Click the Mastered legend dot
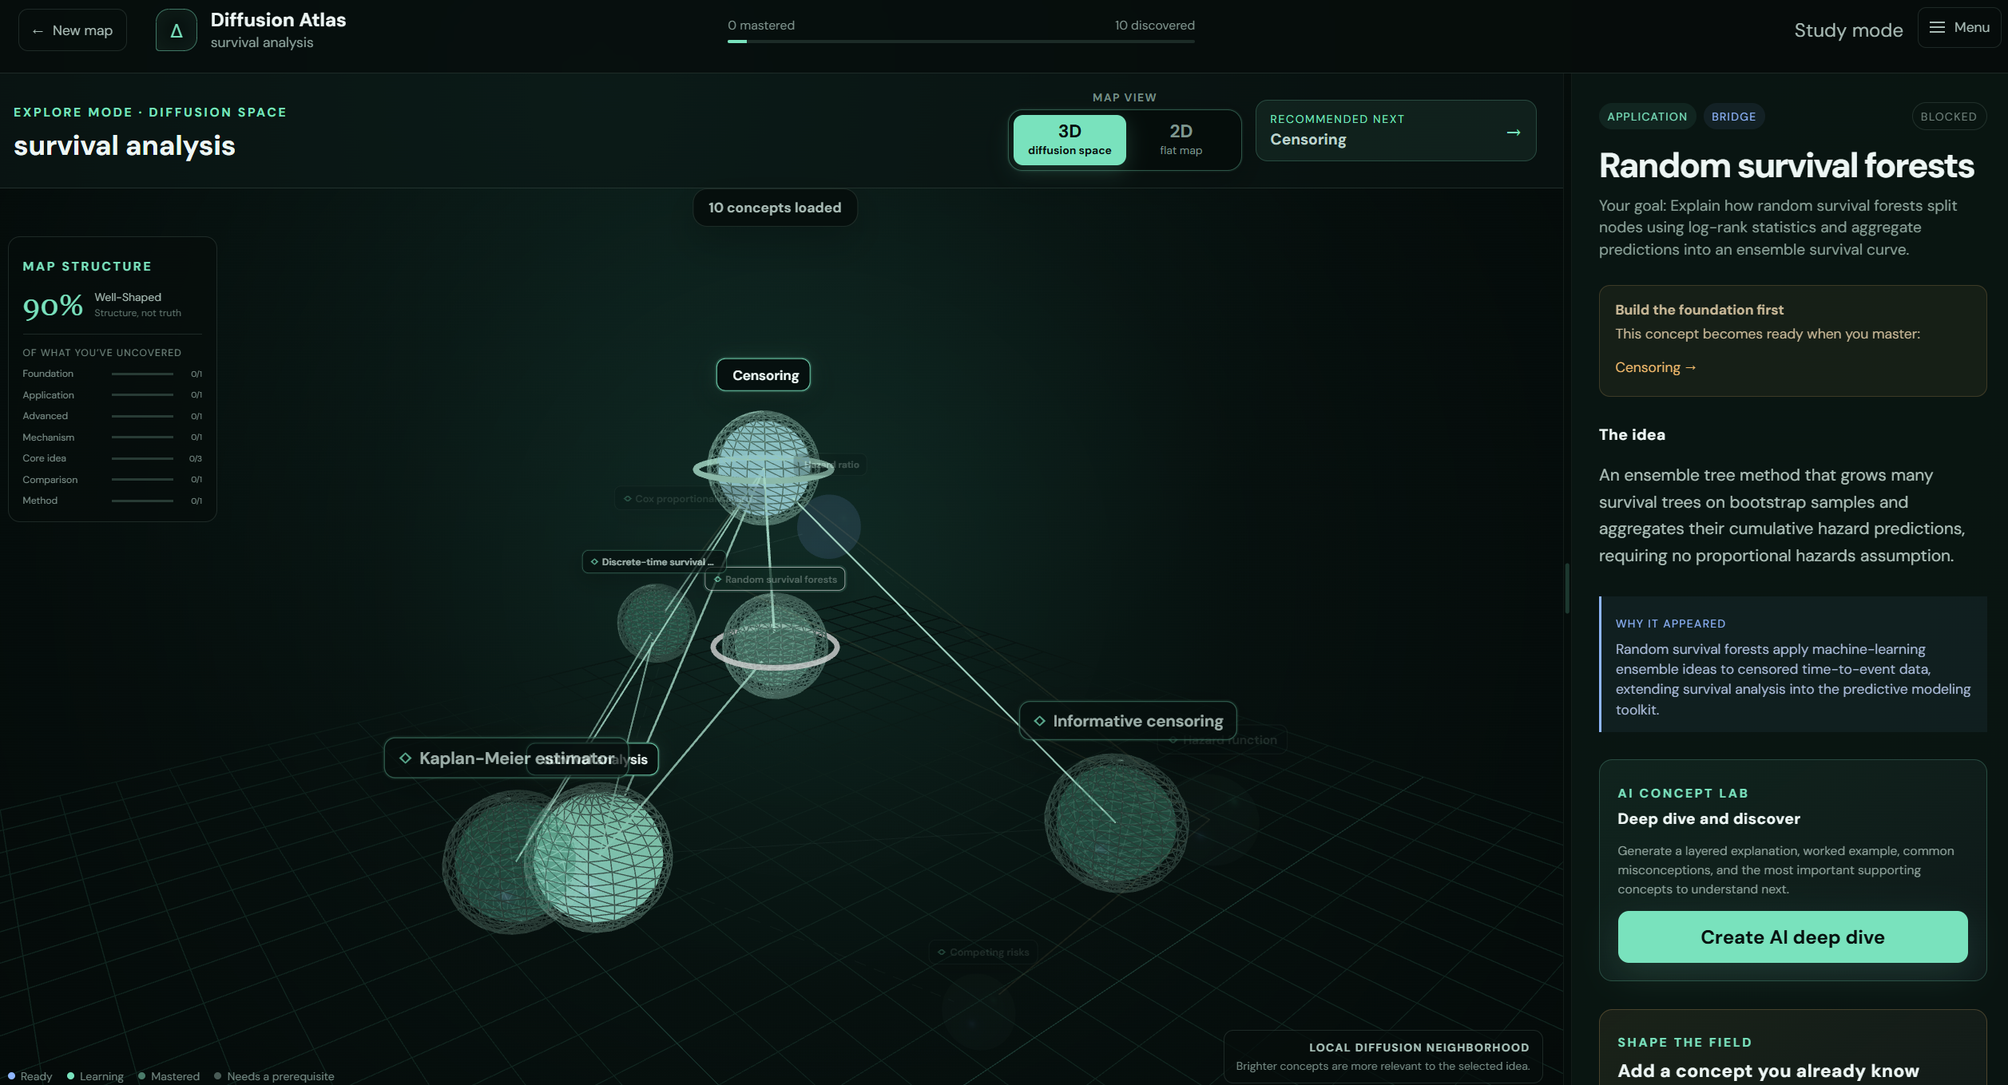The height and width of the screenshot is (1085, 2008). [141, 1075]
